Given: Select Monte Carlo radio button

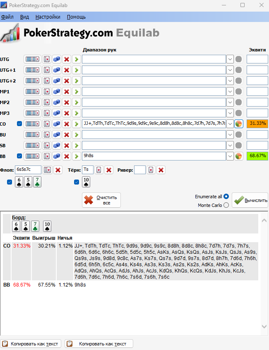Looking at the screenshot, I should [226, 205].
